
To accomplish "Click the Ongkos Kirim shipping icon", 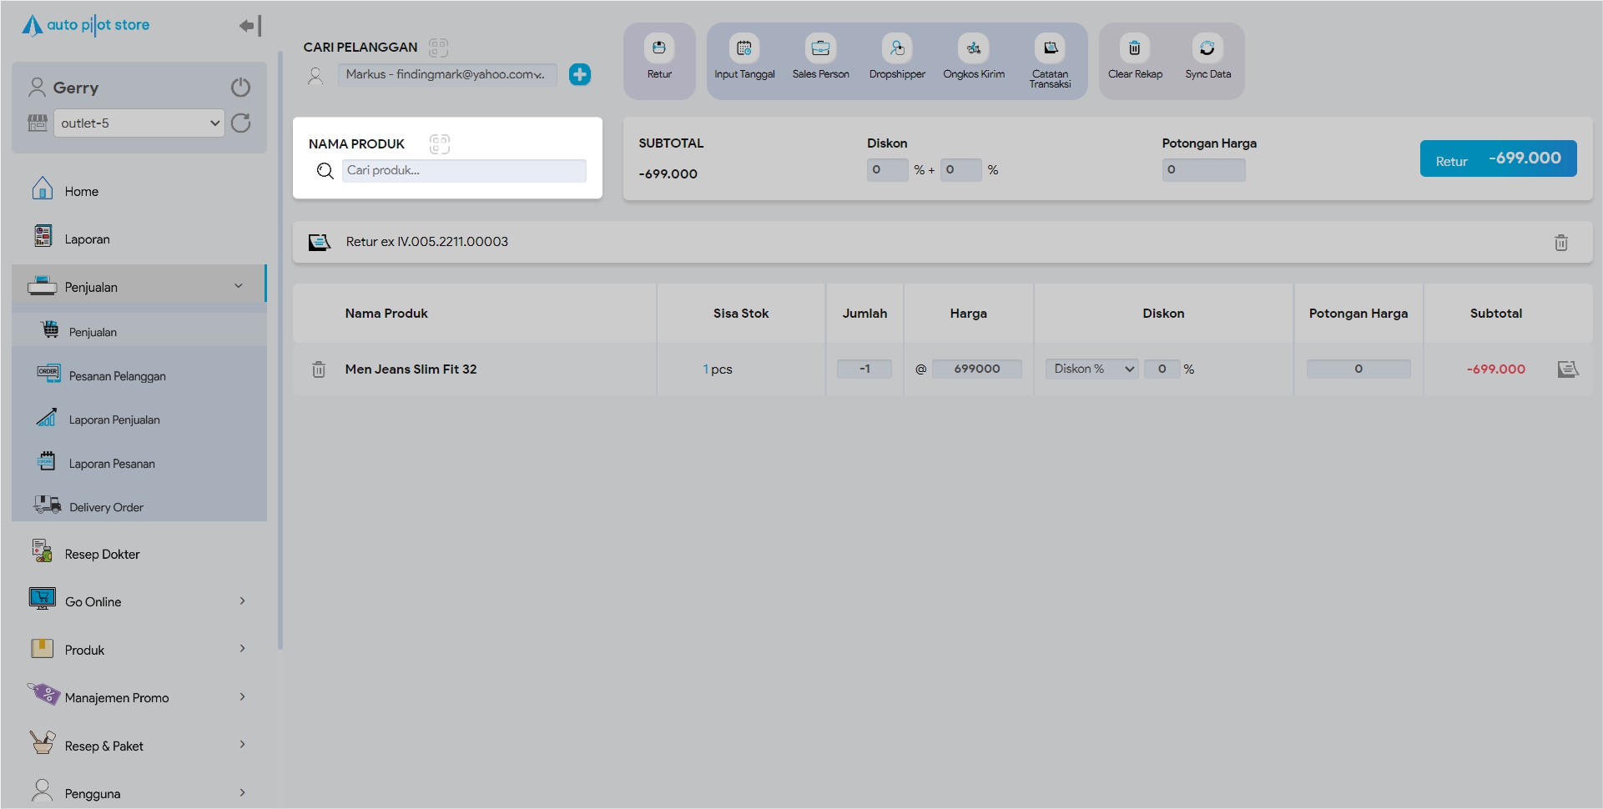I will [x=973, y=49].
